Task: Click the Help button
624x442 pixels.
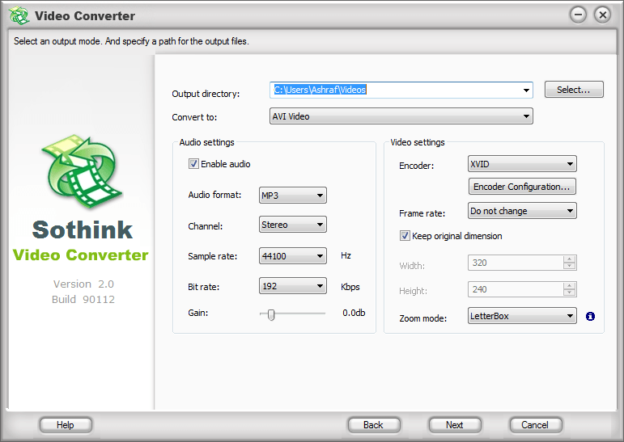Action: pos(66,425)
